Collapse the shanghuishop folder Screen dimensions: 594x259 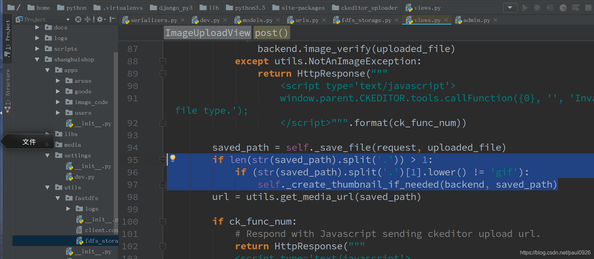coord(37,59)
